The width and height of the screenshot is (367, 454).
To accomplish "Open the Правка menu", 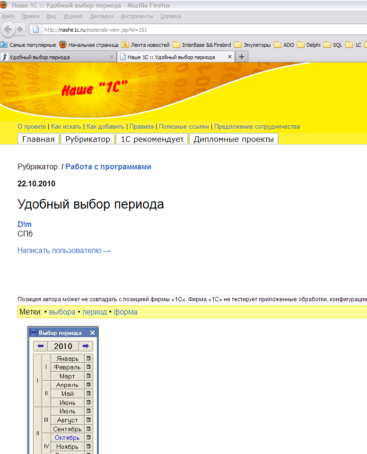I will tap(31, 16).
